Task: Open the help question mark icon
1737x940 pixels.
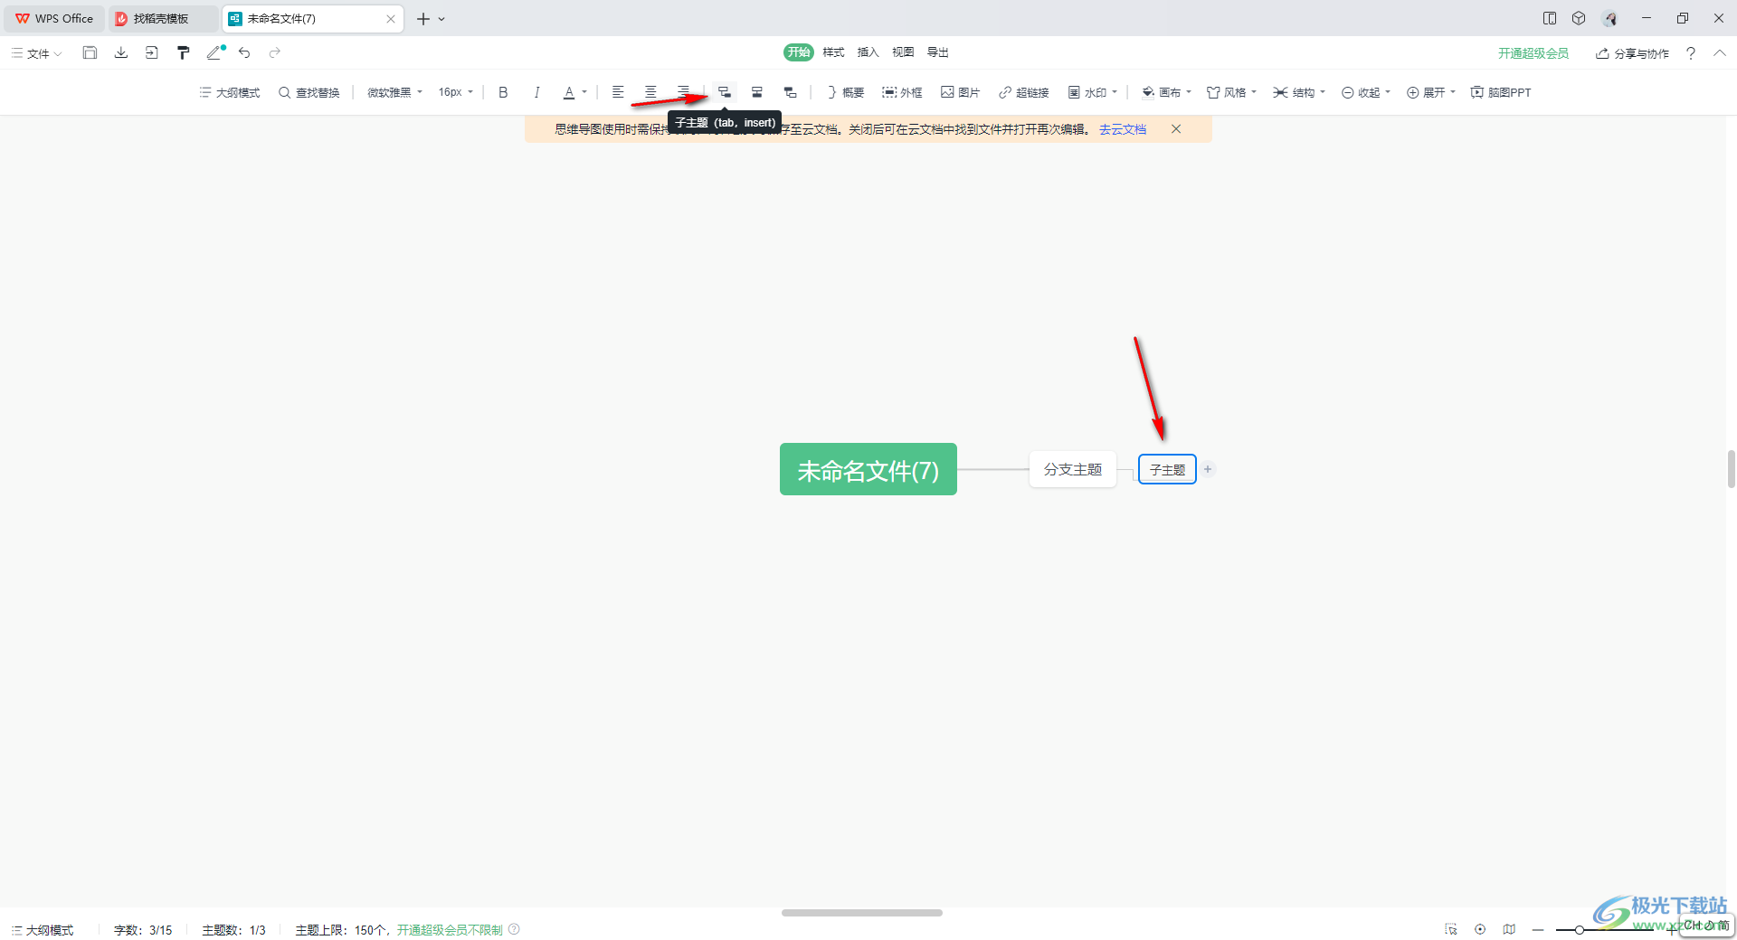Action: tap(1691, 53)
